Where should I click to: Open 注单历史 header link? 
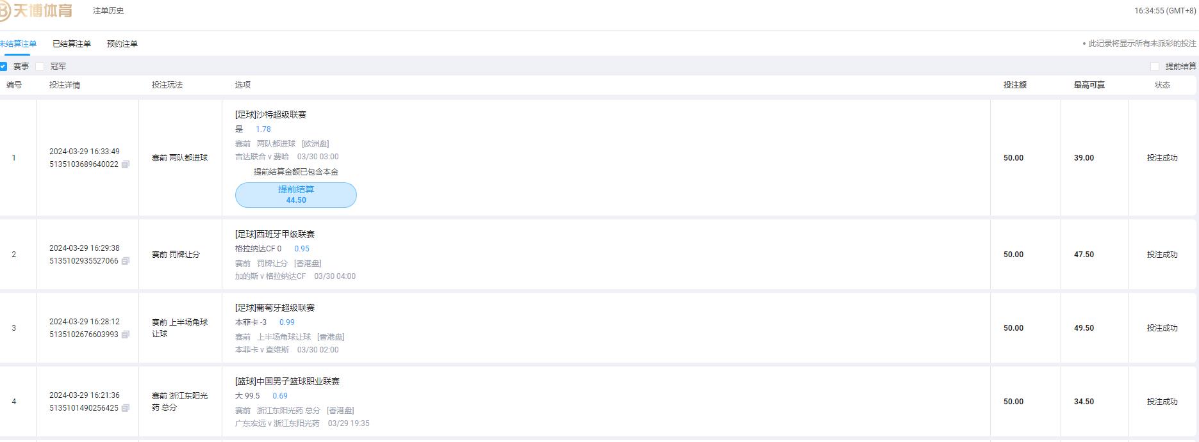[x=108, y=11]
